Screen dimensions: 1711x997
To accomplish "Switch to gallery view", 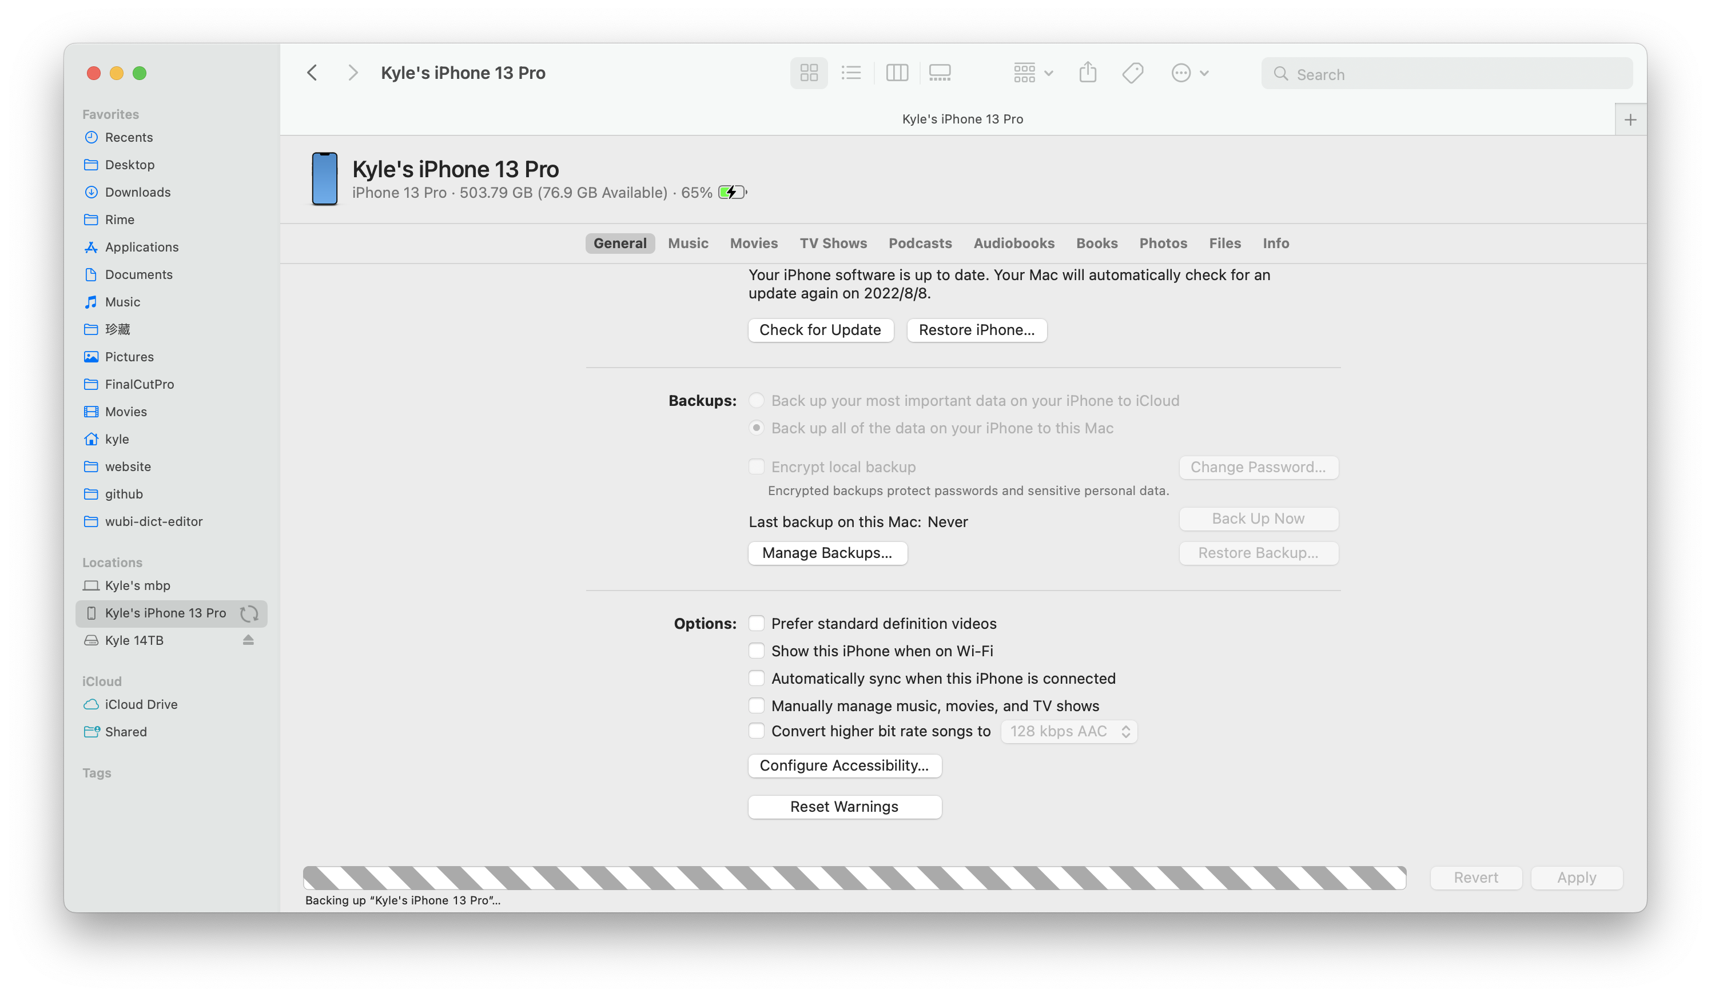I will pyautogui.click(x=940, y=73).
